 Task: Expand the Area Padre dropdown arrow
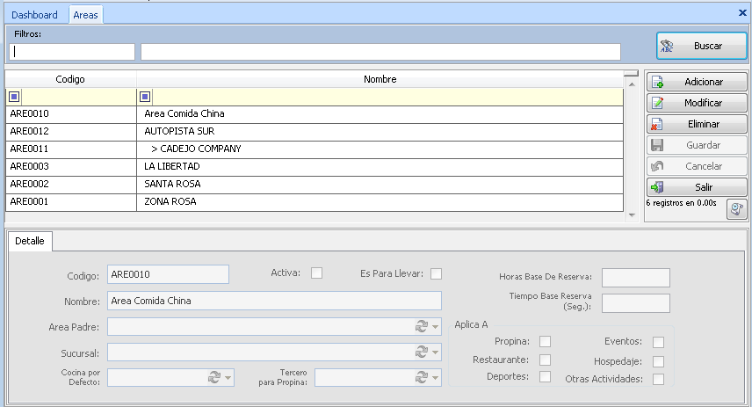[435, 327]
